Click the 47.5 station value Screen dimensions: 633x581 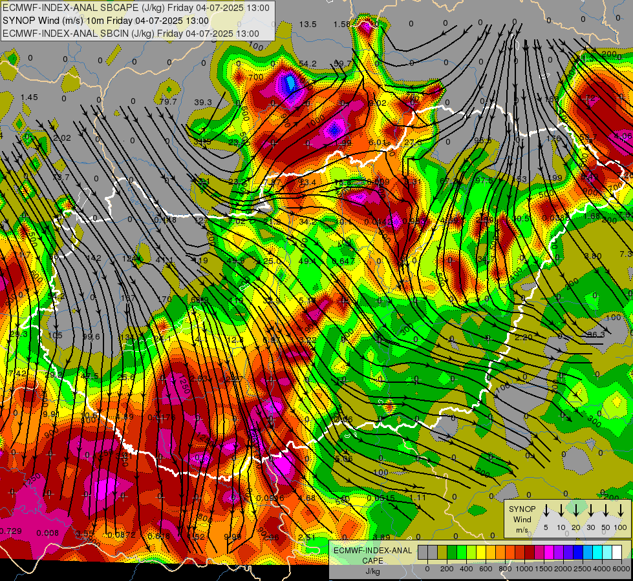90,376
